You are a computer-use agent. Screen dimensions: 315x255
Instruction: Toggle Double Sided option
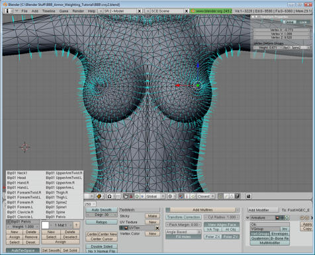(x=101, y=246)
